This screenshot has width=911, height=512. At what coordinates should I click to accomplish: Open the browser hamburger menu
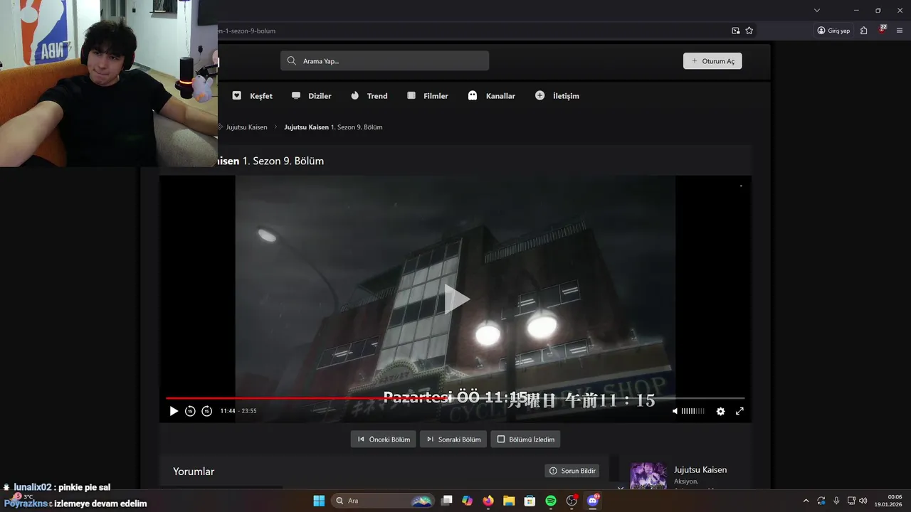point(900,31)
